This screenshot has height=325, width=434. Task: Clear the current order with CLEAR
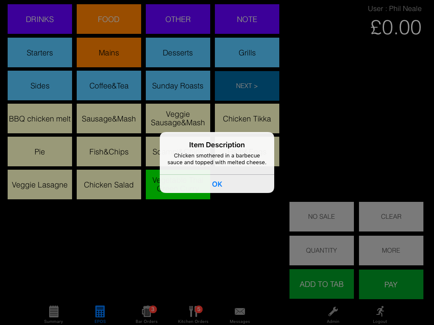[x=391, y=216]
